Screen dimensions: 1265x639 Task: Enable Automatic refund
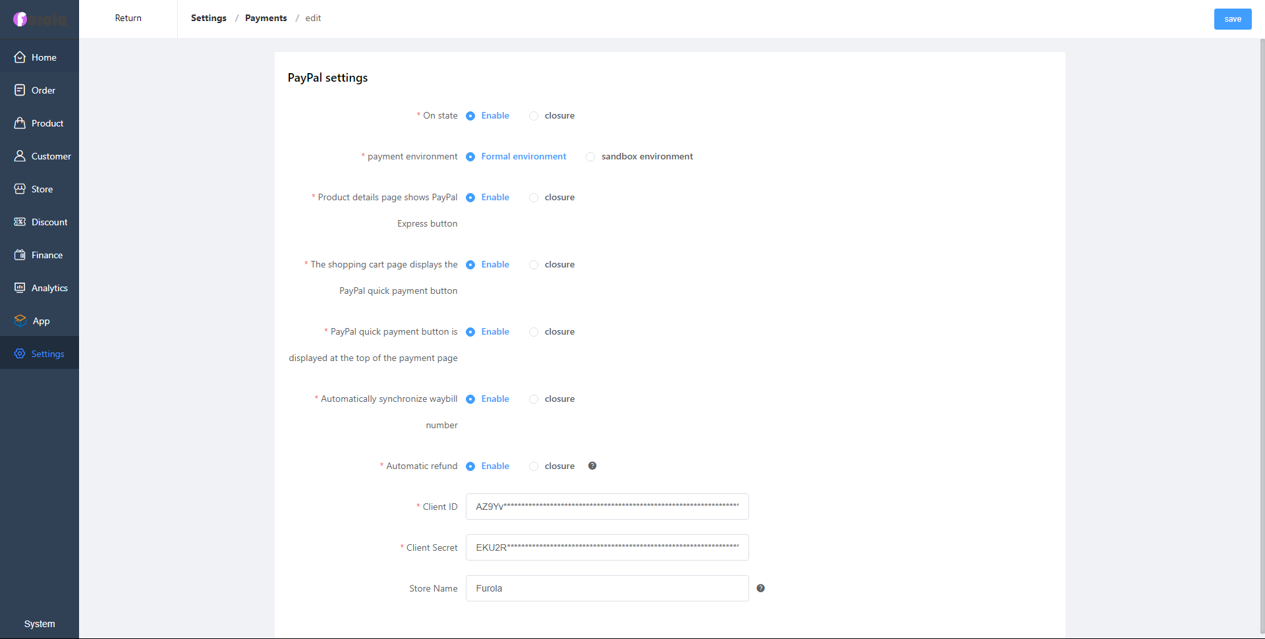point(488,466)
